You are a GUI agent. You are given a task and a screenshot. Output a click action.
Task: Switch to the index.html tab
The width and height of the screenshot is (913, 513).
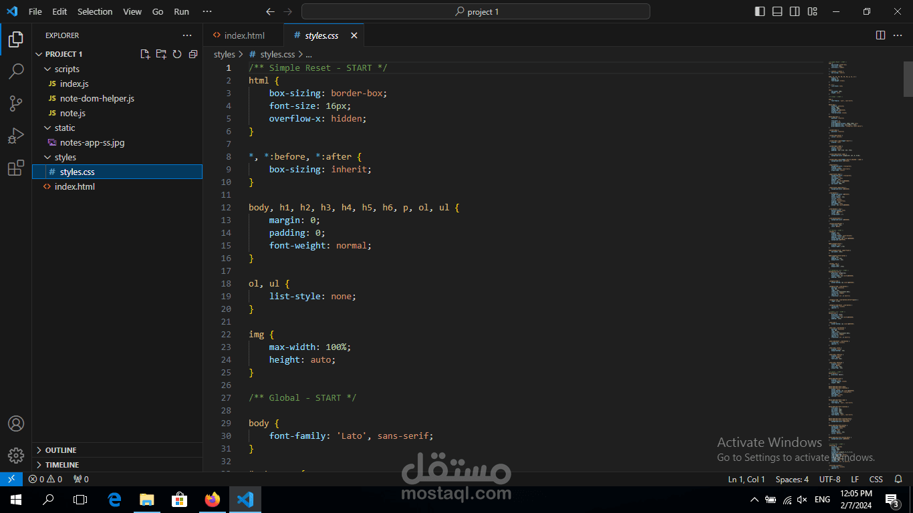point(243,35)
